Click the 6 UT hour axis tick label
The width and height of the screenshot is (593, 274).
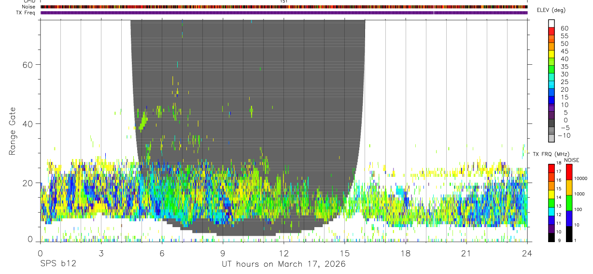162,253
